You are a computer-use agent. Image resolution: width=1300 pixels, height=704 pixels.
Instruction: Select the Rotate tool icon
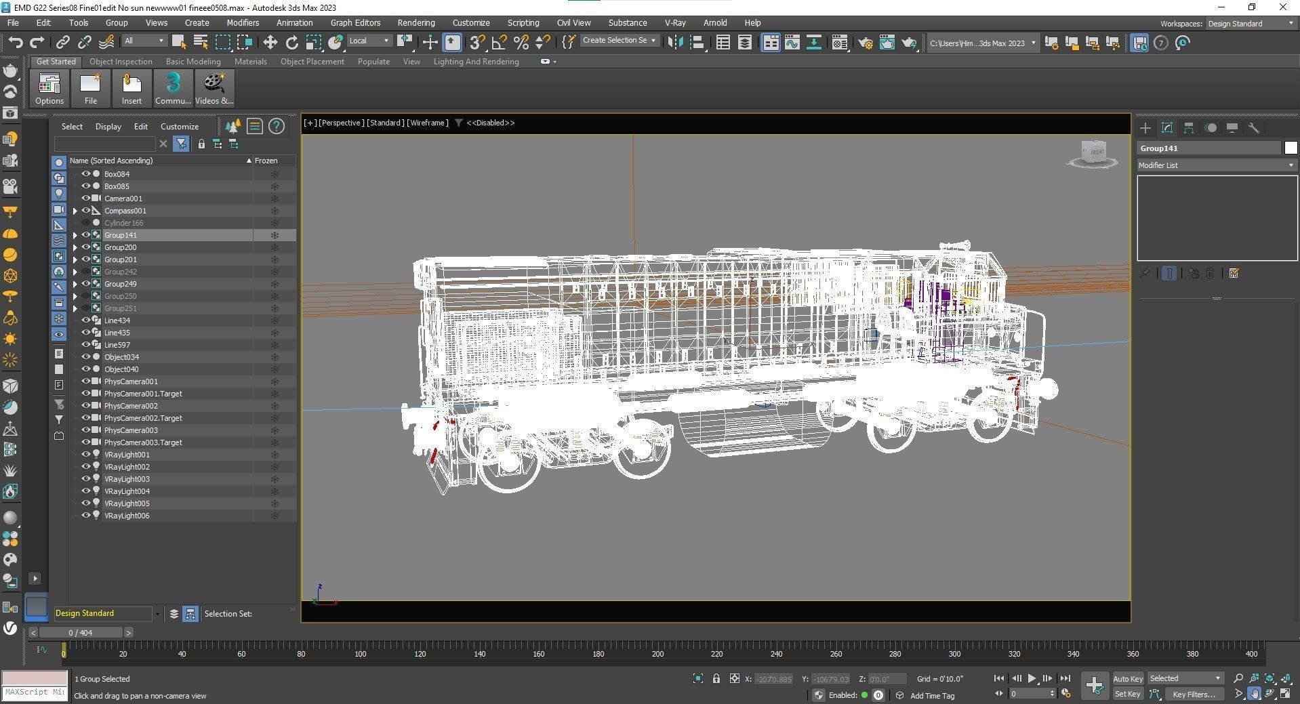click(x=291, y=43)
